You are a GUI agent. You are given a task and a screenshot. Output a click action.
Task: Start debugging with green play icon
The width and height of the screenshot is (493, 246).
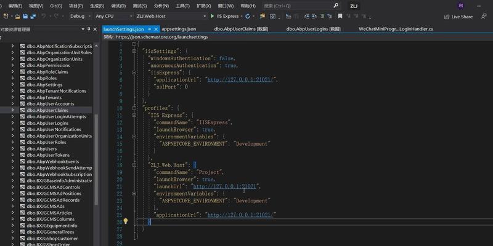pyautogui.click(x=213, y=17)
